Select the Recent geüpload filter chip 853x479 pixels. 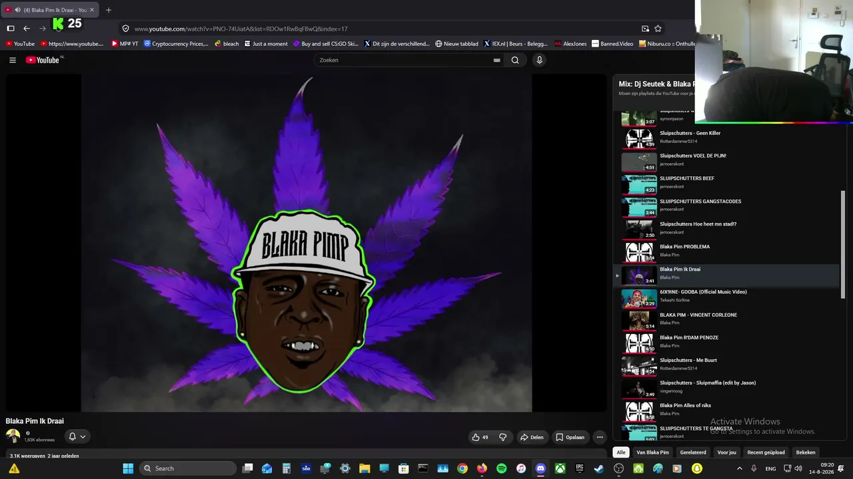click(x=766, y=452)
